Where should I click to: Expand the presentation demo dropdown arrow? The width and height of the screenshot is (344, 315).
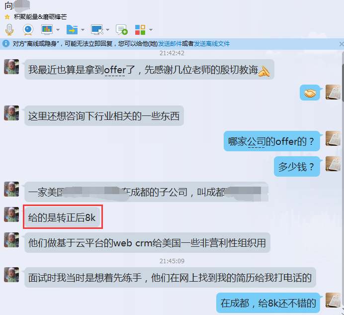click(x=58, y=30)
